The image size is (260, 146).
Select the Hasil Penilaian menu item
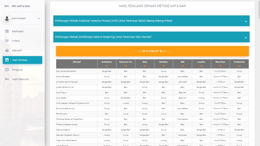[22, 60]
